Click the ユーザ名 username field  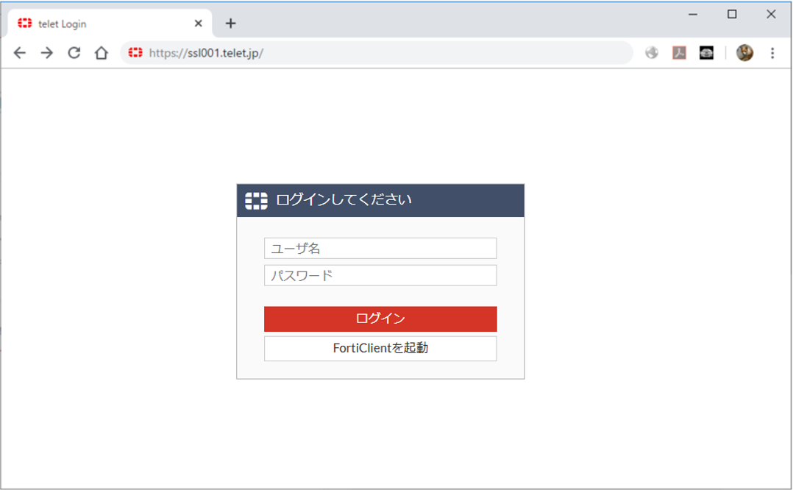(380, 248)
